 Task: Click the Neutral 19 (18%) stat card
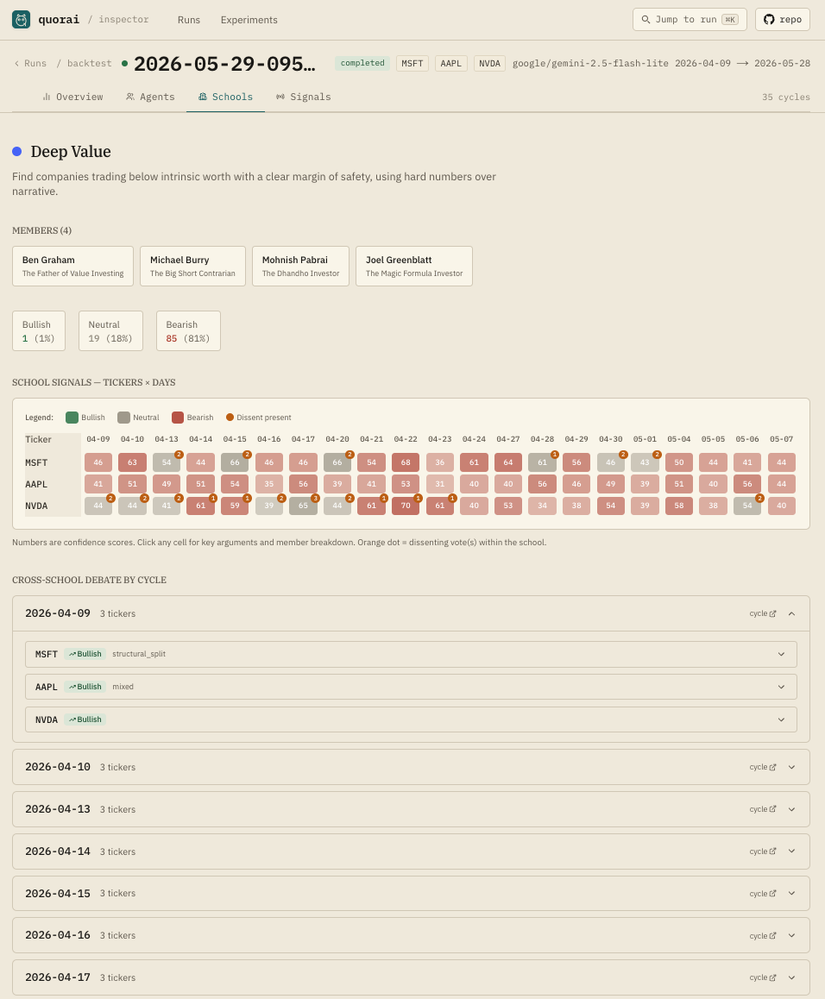tap(110, 330)
